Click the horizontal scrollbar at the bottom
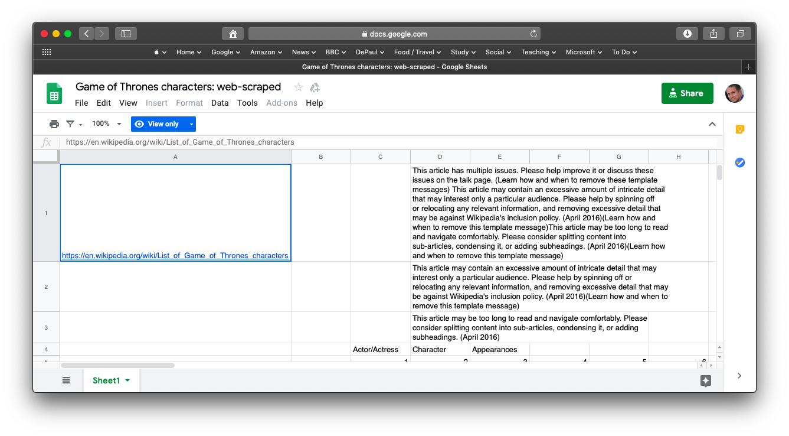This screenshot has height=436, width=789. (x=117, y=365)
